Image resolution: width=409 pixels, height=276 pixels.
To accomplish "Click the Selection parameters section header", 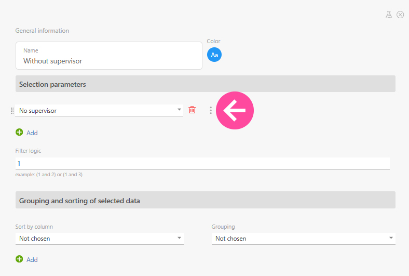I will click(x=205, y=84).
